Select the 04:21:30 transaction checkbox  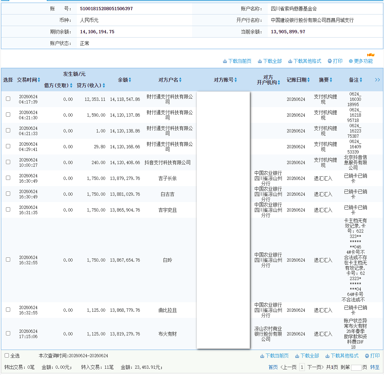(8, 115)
